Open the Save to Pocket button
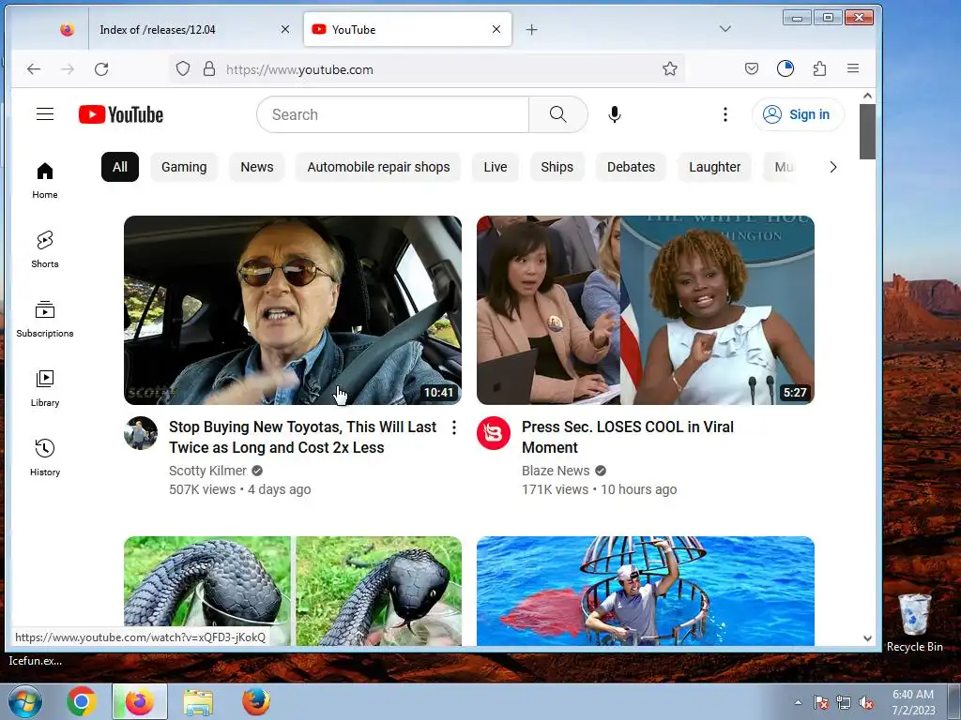This screenshot has height=720, width=961. [752, 69]
